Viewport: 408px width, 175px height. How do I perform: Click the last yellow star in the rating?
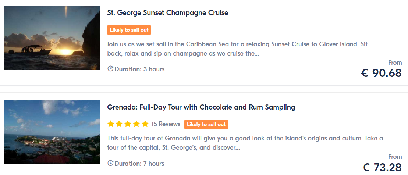(x=145, y=124)
